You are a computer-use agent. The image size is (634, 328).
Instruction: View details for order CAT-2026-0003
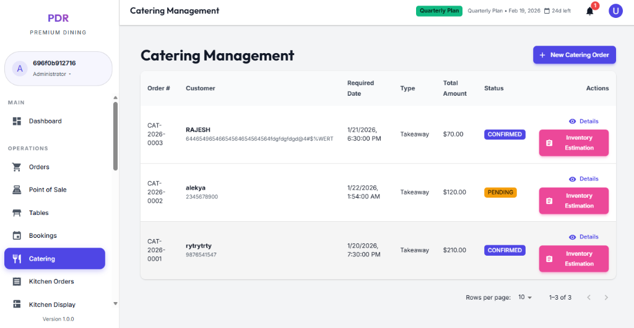583,121
